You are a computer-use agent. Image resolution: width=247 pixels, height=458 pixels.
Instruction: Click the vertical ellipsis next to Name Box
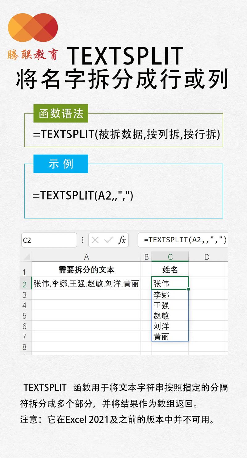(x=83, y=240)
